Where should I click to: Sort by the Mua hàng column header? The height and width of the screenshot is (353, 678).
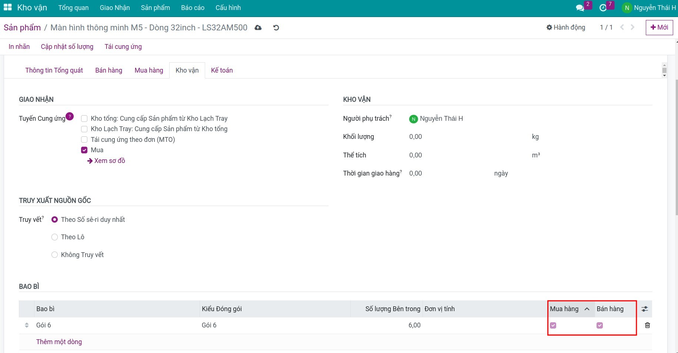pos(564,309)
